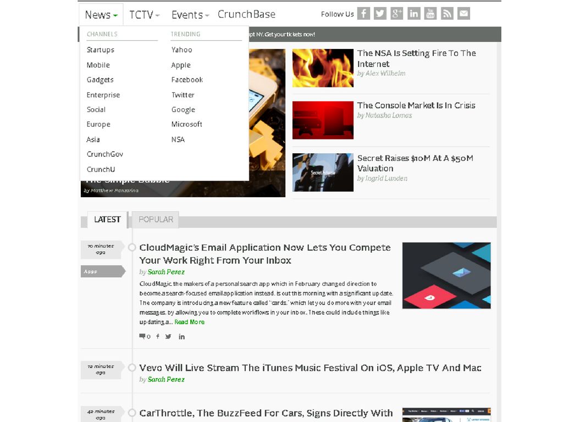Open trending topic Yahoo

(181, 50)
